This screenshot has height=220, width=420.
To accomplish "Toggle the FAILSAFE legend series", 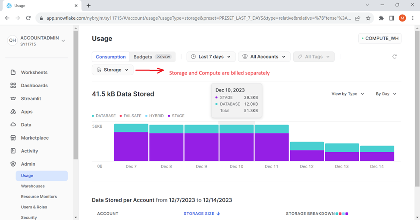I will [133, 116].
